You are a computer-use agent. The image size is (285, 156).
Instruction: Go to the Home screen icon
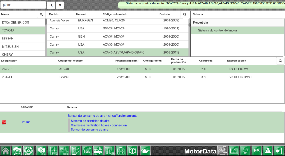(x=6, y=151)
